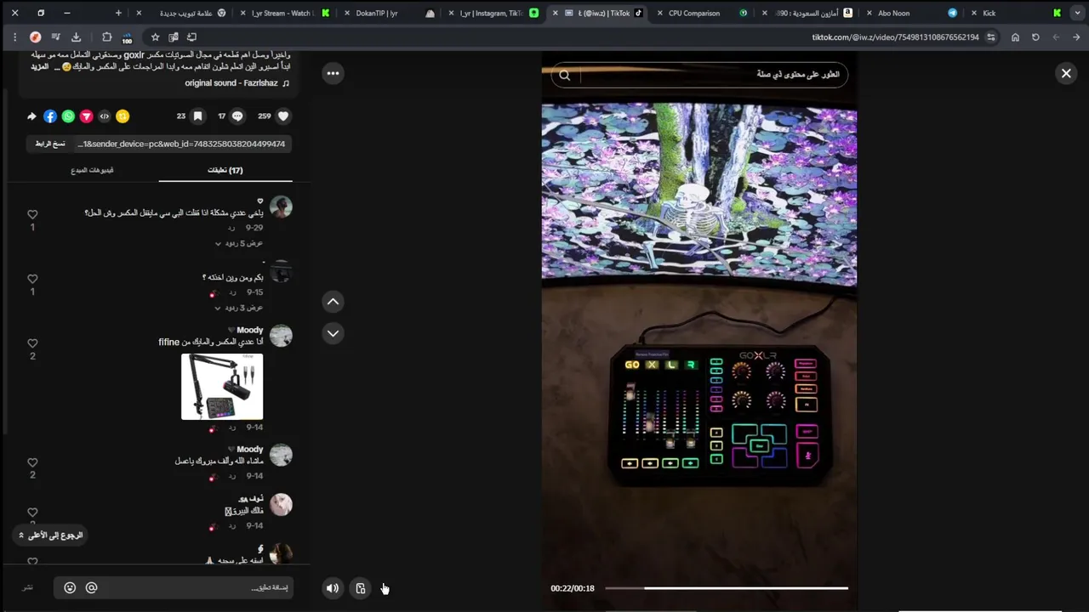
Task: Open a new browser tab with plus
Action: (118, 13)
